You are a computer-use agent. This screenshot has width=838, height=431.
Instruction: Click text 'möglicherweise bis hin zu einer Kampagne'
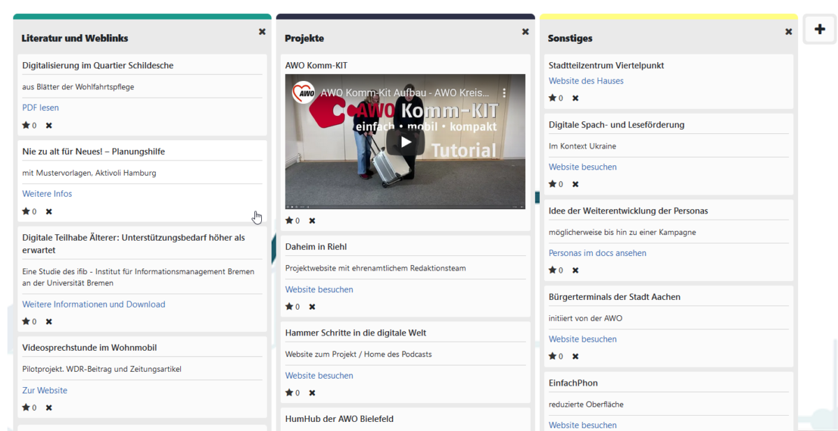pyautogui.click(x=622, y=232)
